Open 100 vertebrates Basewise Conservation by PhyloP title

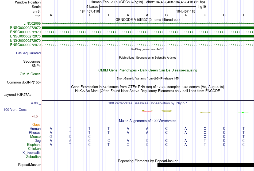click(148, 103)
